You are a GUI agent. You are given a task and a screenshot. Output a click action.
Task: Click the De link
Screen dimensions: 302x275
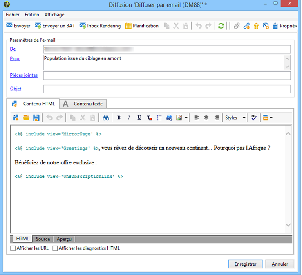[13, 49]
